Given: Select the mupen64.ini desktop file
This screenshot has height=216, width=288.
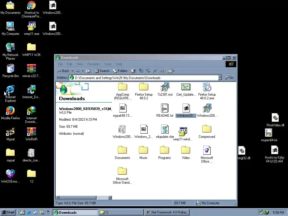Looking at the screenshot, I should (269, 135).
